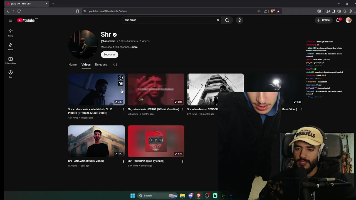The image size is (356, 200).
Task: Click the channel avatar image
Action: (83, 44)
